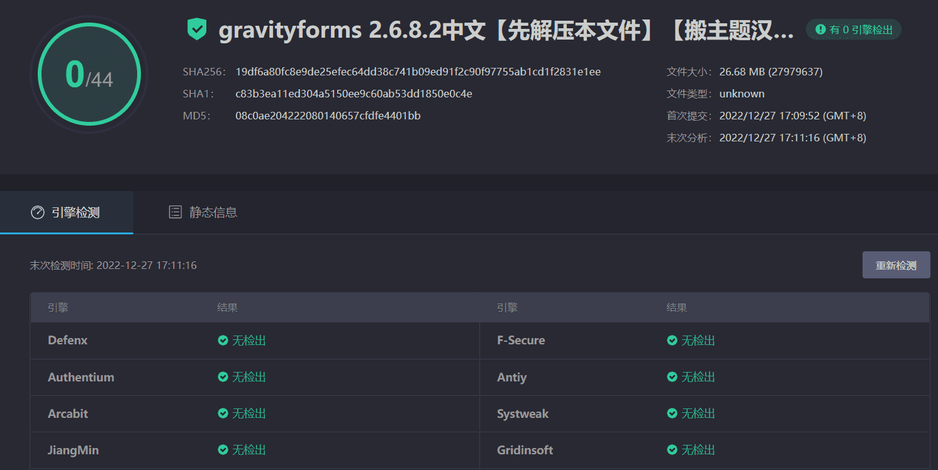
Task: Click the exclamation icon in 有 0 引擎检出 badge
Action: 820,30
